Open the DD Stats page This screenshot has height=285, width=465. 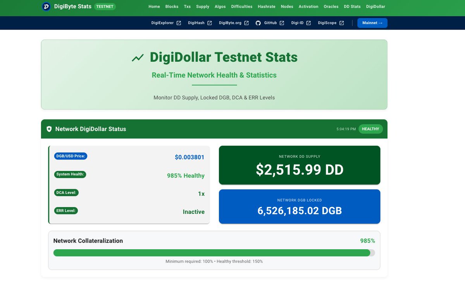(x=352, y=7)
